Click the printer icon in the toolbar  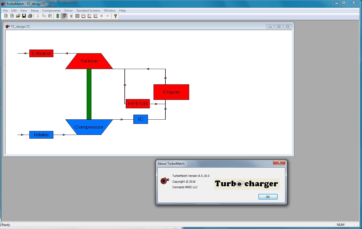30,16
